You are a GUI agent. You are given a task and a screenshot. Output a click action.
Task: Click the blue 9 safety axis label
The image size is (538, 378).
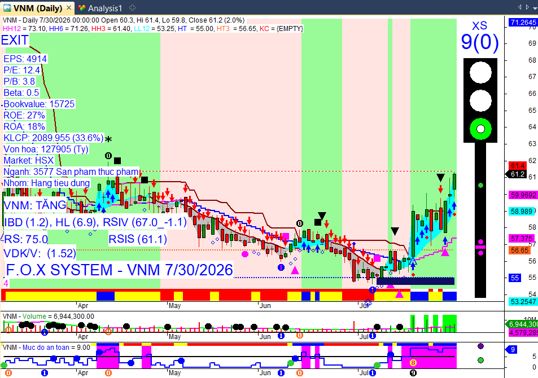[512, 350]
